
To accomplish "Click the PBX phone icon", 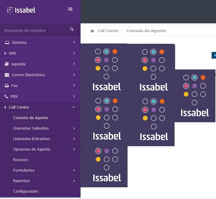I will [6, 96].
